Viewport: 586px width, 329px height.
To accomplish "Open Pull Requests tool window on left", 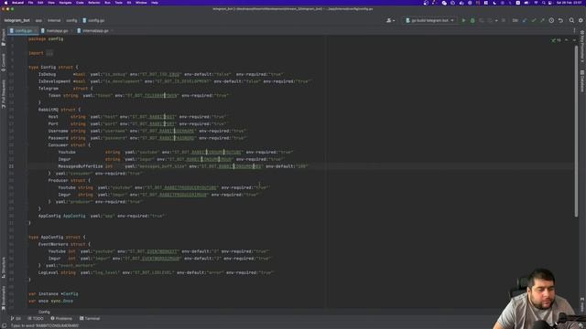I will coord(4,94).
